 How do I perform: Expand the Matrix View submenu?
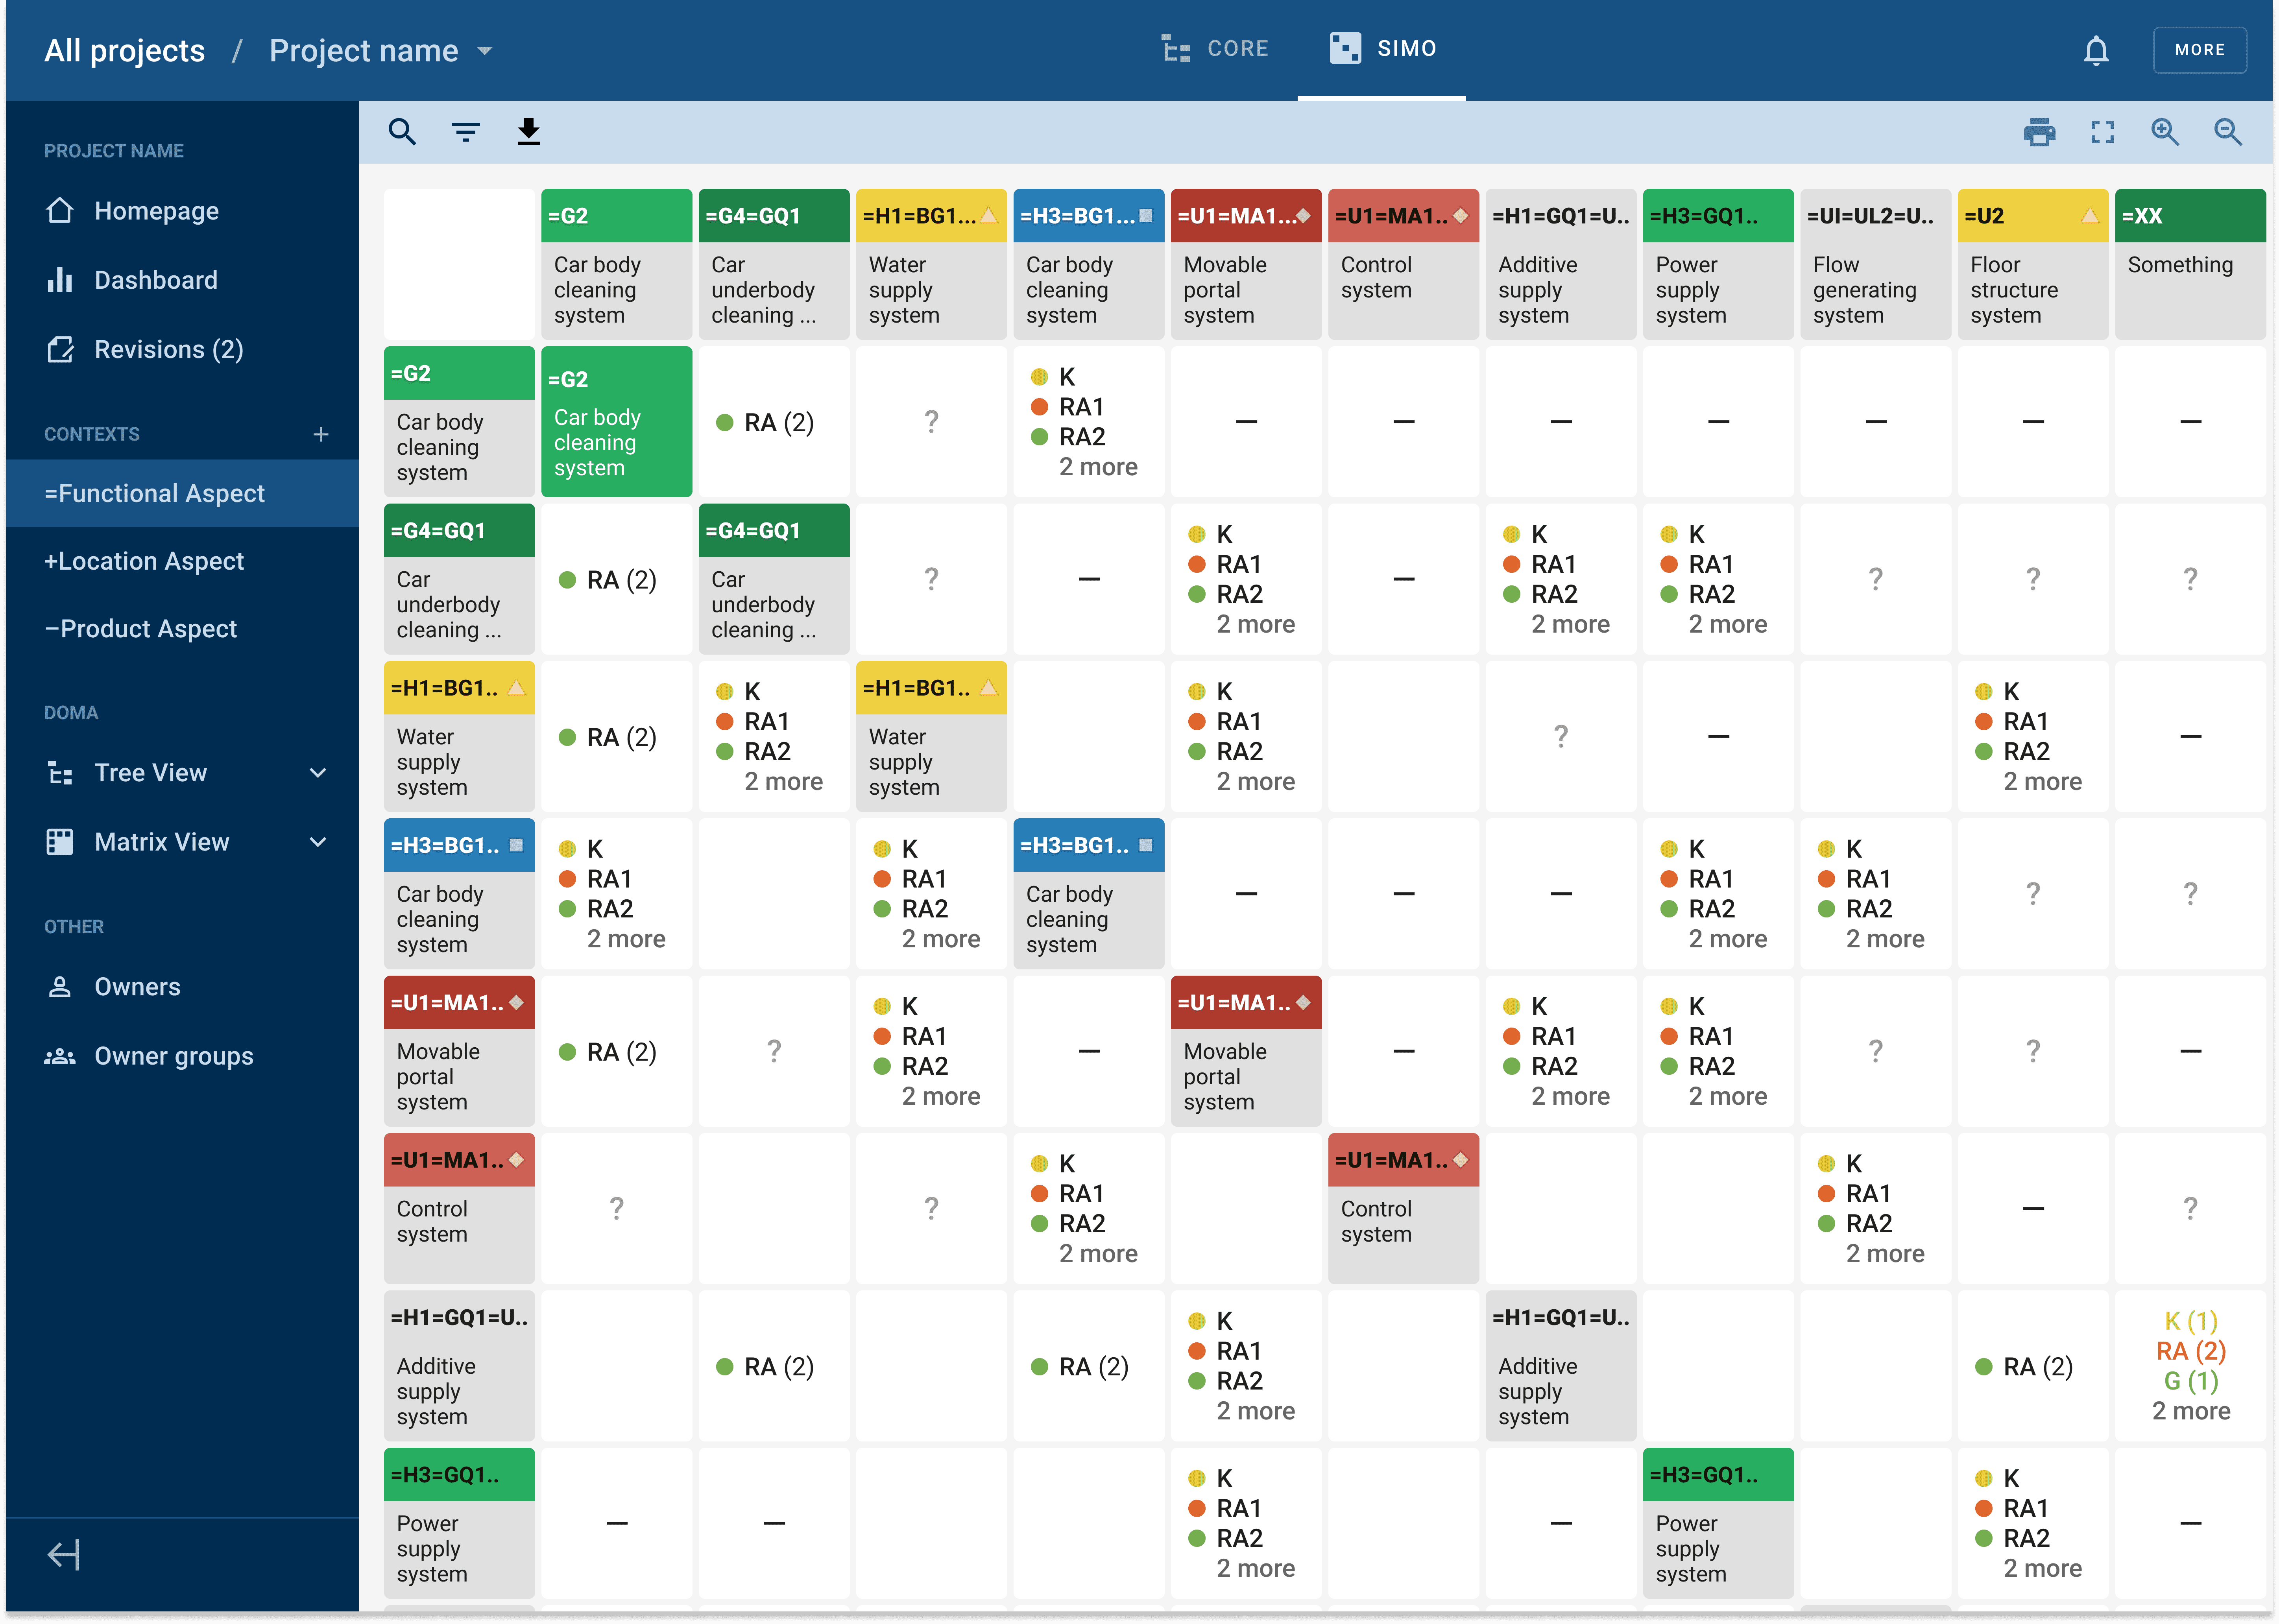click(318, 842)
